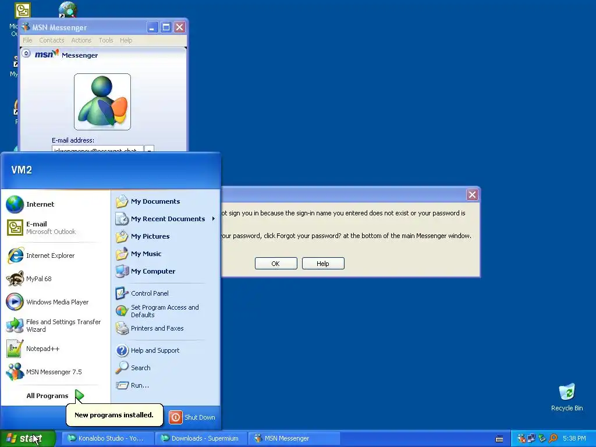
Task: Click the VM2 user name header
Action: pos(22,170)
